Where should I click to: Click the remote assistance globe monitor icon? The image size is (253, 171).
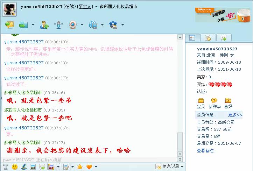(93, 25)
